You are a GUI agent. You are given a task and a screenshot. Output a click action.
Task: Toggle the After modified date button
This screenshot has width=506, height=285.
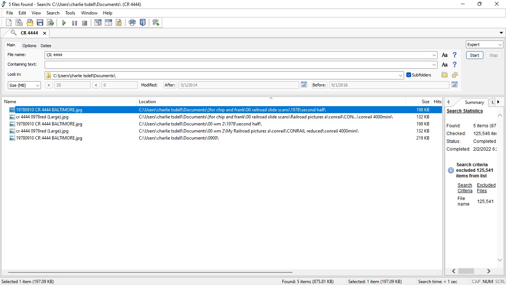pyautogui.click(x=170, y=85)
